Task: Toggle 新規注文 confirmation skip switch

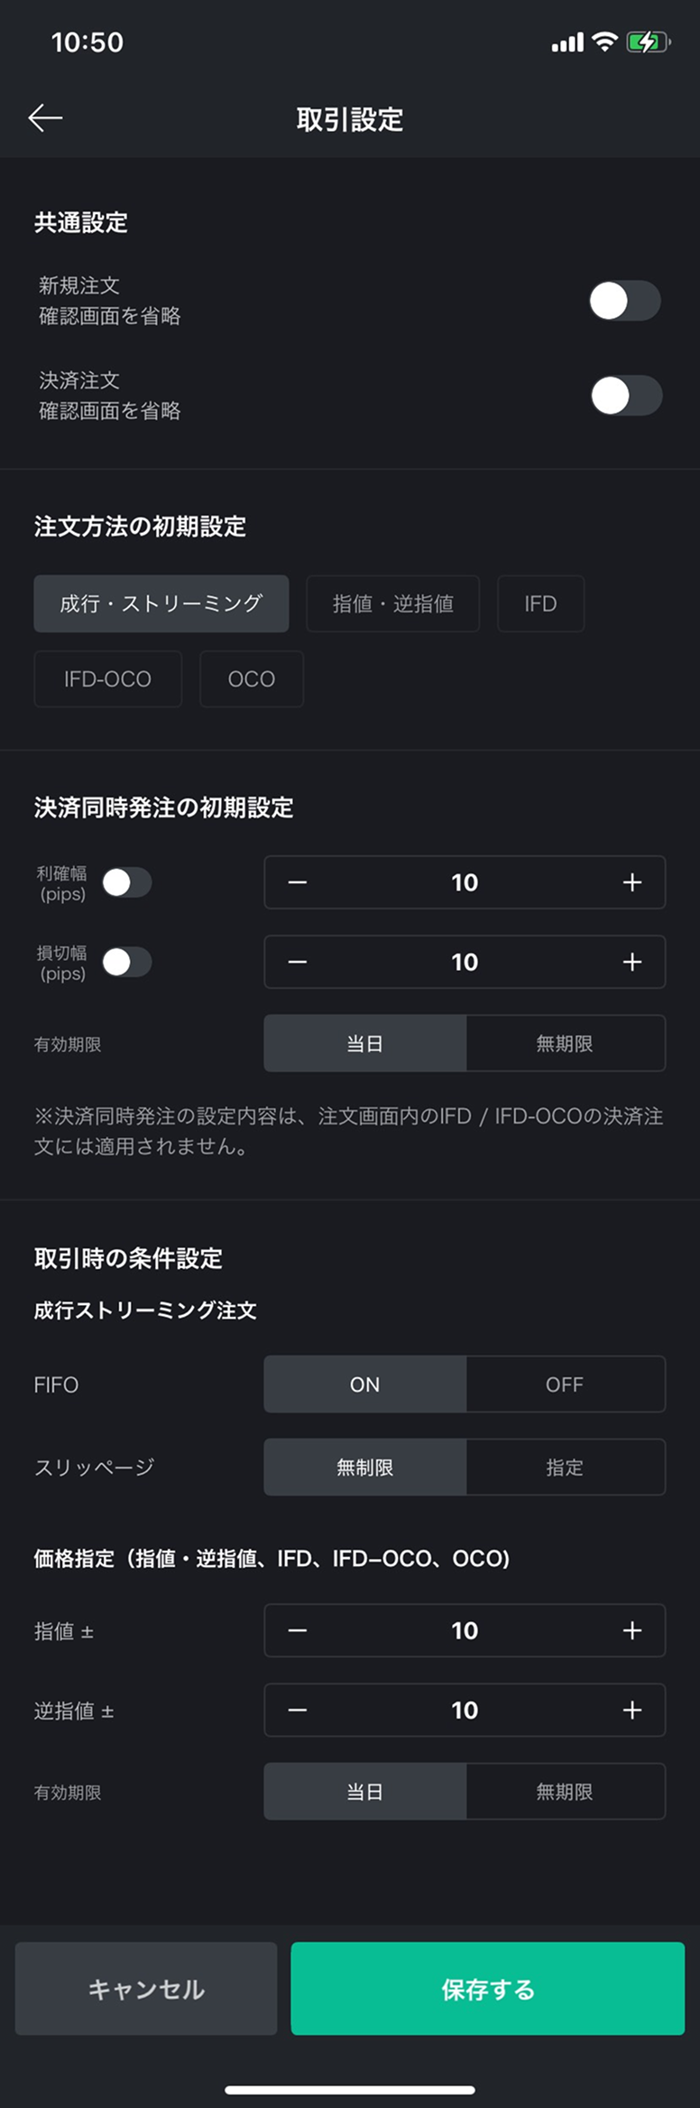Action: pyautogui.click(x=624, y=301)
